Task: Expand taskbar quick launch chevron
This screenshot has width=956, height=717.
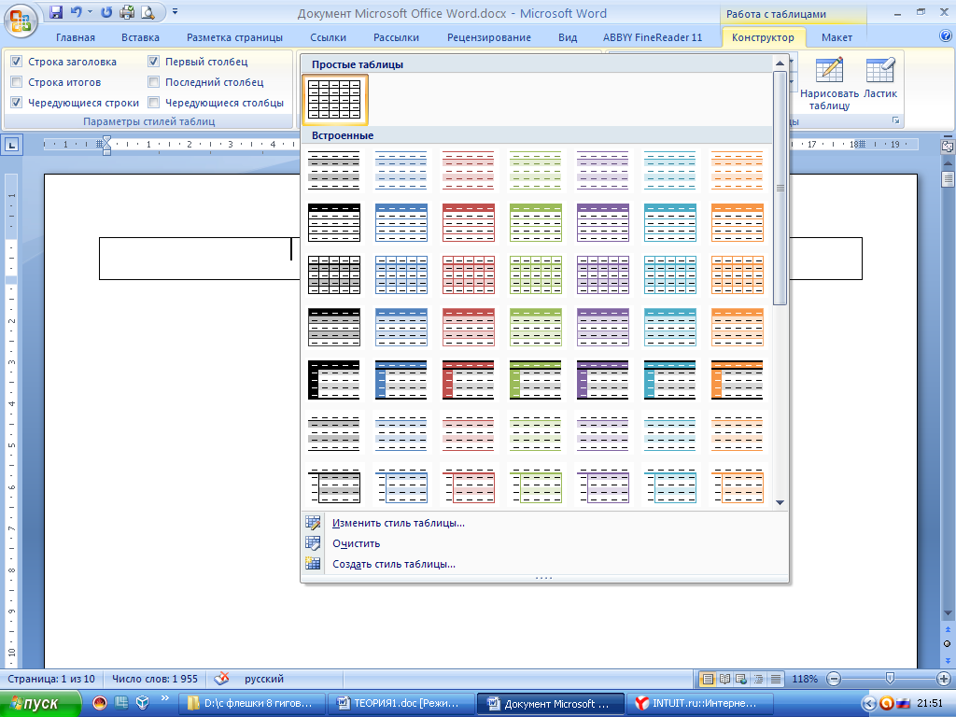Action: tap(165, 700)
